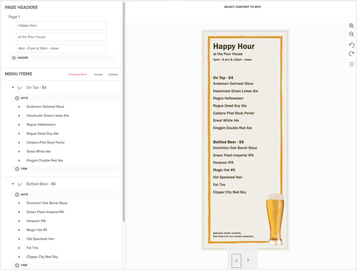The width and height of the screenshot is (357, 270).
Task: Select Bottled Beer - $6 section title
Action: click(x=41, y=184)
